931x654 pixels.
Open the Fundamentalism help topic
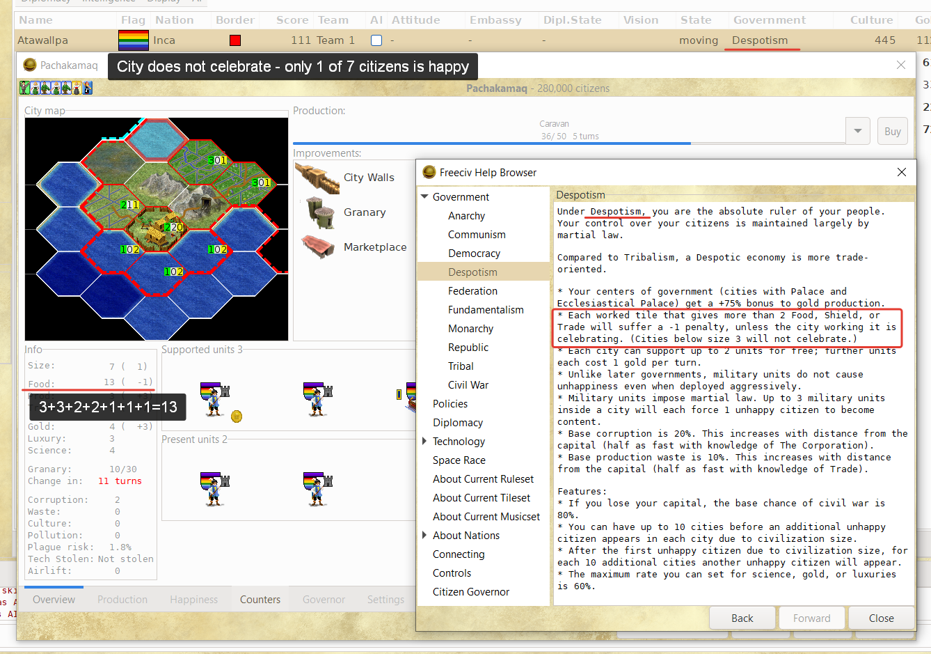486,310
